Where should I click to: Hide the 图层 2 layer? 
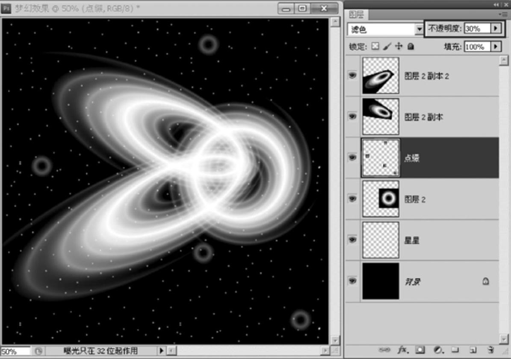[352, 198]
